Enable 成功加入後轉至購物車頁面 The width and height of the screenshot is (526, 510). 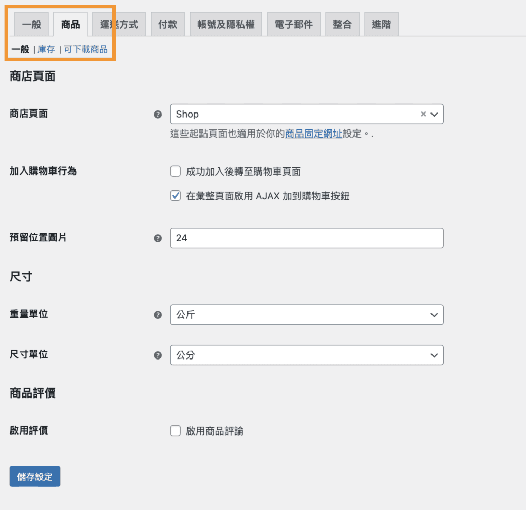[x=175, y=172]
